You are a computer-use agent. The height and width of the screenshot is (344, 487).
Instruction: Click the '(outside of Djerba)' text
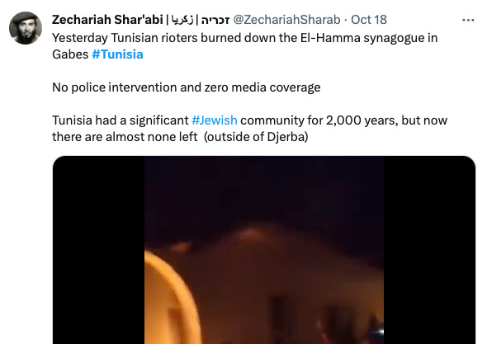[x=256, y=137]
